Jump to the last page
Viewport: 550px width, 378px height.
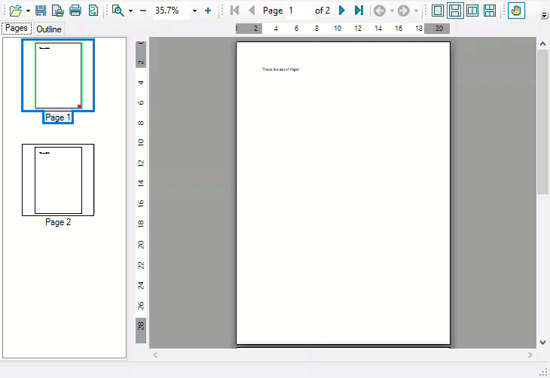point(359,11)
